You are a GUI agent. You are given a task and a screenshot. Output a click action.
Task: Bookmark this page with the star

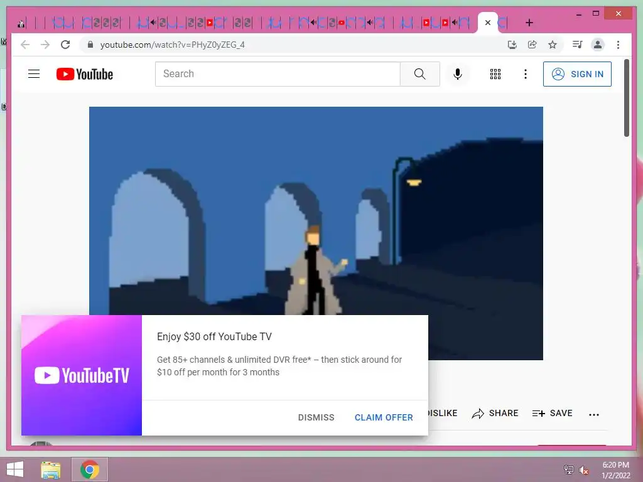point(553,45)
